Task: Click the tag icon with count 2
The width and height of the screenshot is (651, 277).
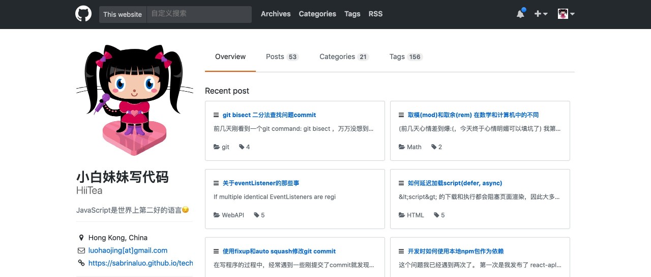Action: pyautogui.click(x=434, y=147)
